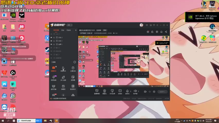The image size is (219, 123).
Task: Open the 视频连麦 video co-stream tool
Action: click(x=54, y=78)
